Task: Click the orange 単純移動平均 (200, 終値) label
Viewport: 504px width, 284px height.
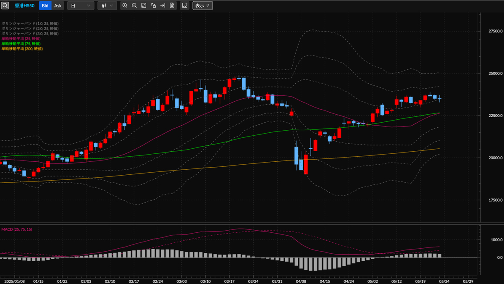Action: coord(22,49)
